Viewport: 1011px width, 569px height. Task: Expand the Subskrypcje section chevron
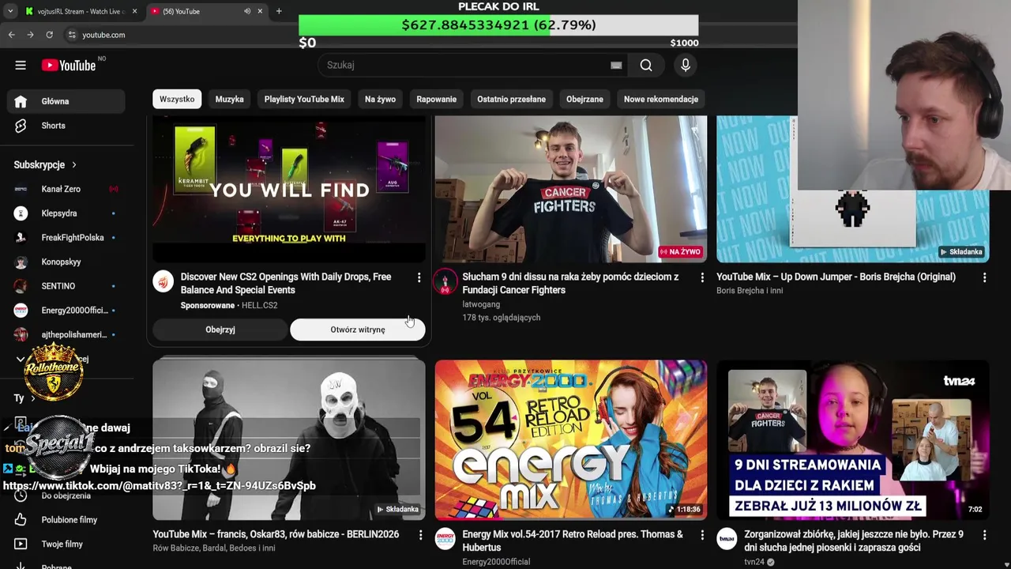click(74, 164)
